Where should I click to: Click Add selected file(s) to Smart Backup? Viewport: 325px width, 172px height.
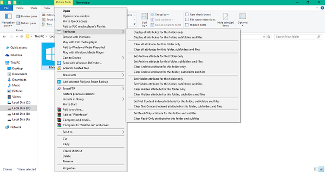[x=85, y=82]
